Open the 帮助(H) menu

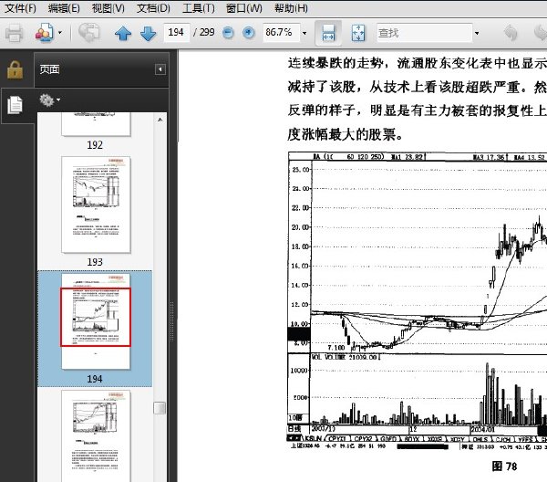[x=292, y=8]
